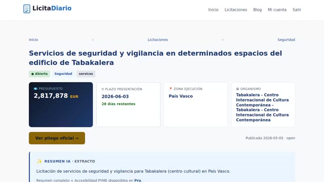Click the Publicada 2026-05-05 open text
The image size is (324, 182).
coord(270,138)
